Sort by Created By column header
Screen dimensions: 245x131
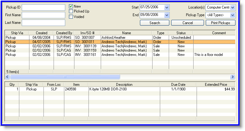[x=64, y=33]
